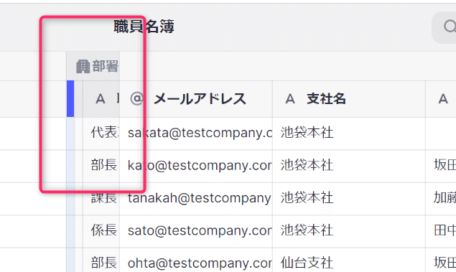The height and width of the screenshot is (272, 456).
Task: Click the 職員名簿 title
Action: tap(144, 27)
